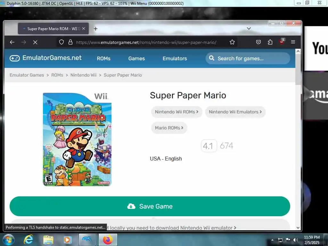View site security padlock info

coord(70,42)
